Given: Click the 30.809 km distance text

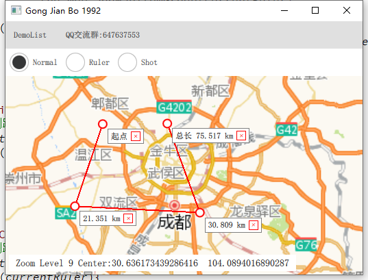Looking at the screenshot, I should pos(227,225).
